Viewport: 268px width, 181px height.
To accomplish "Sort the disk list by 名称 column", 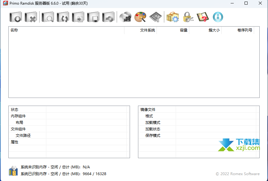I will click(x=66, y=30).
